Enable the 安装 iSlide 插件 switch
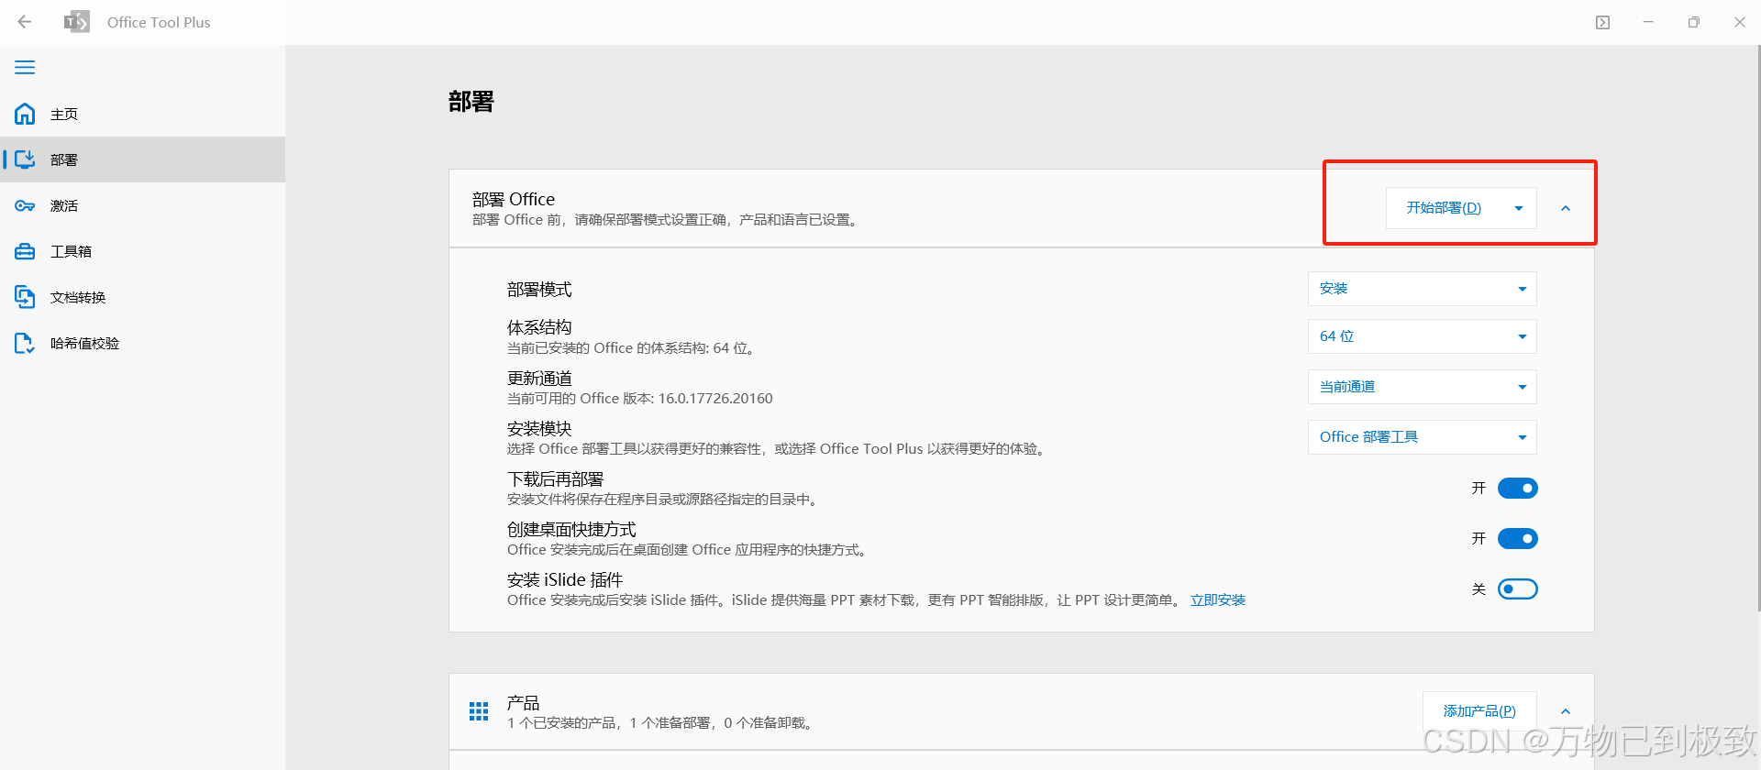Image resolution: width=1761 pixels, height=770 pixels. pyautogui.click(x=1517, y=588)
